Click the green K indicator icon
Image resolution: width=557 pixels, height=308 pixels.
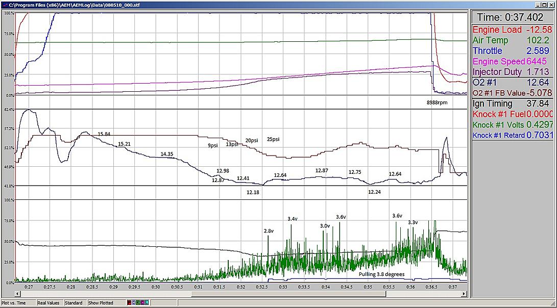[138, 303]
